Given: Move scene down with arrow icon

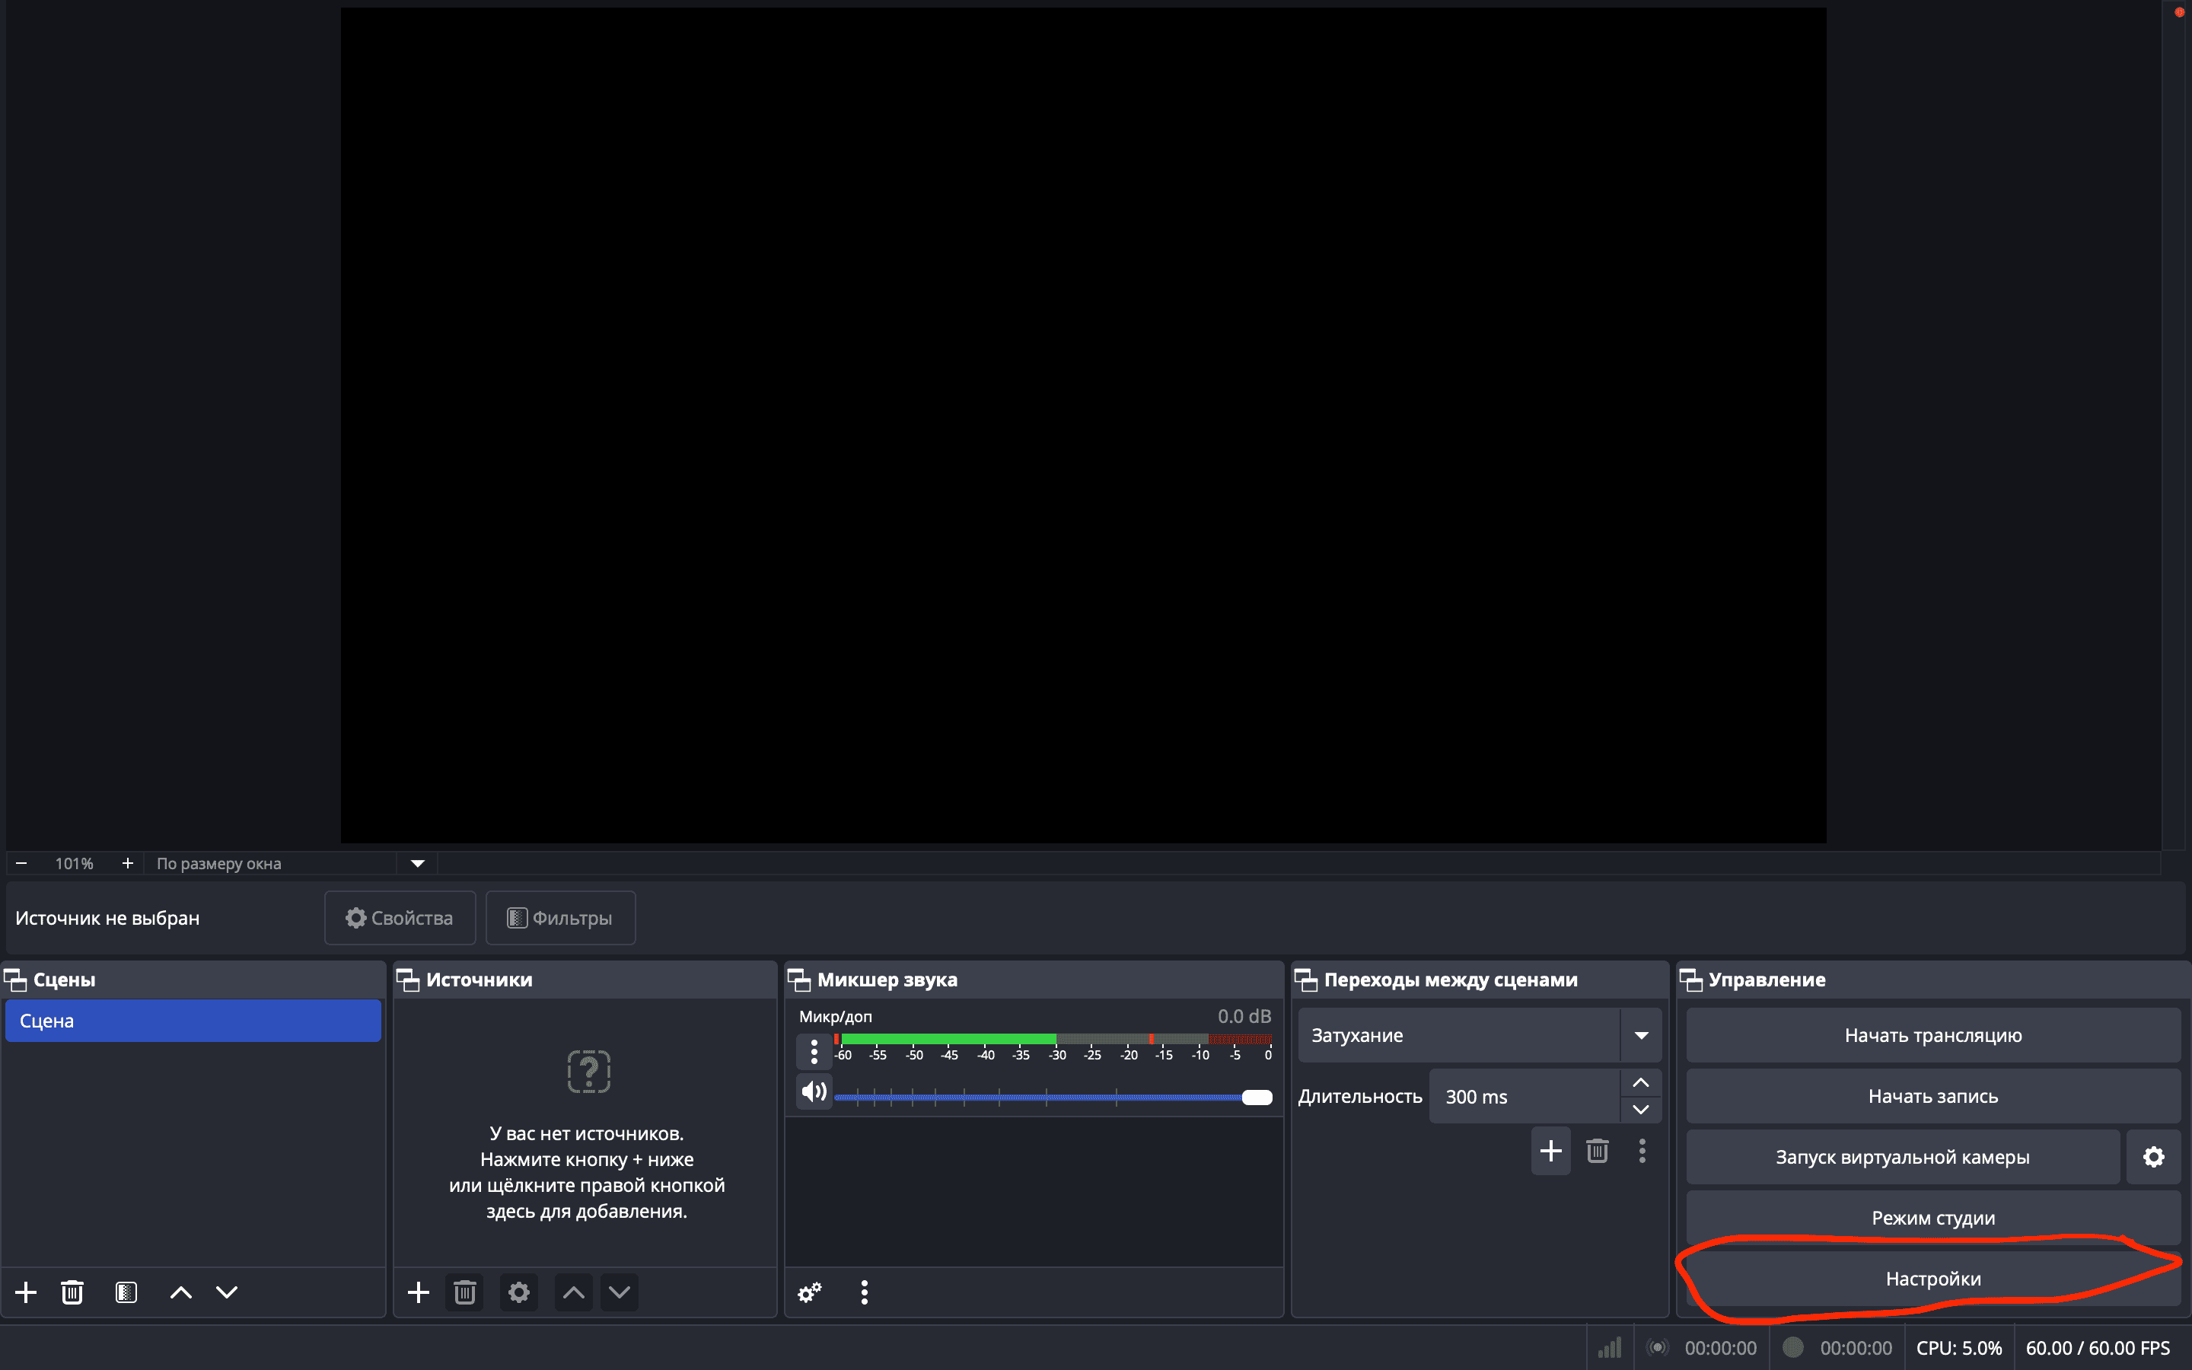Looking at the screenshot, I should coord(227,1292).
